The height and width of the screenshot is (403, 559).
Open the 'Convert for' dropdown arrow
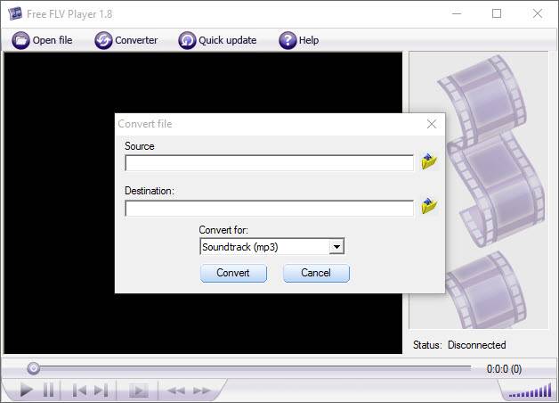[x=336, y=247]
